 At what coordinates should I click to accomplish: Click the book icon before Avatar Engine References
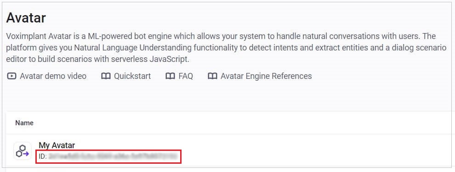click(x=213, y=76)
